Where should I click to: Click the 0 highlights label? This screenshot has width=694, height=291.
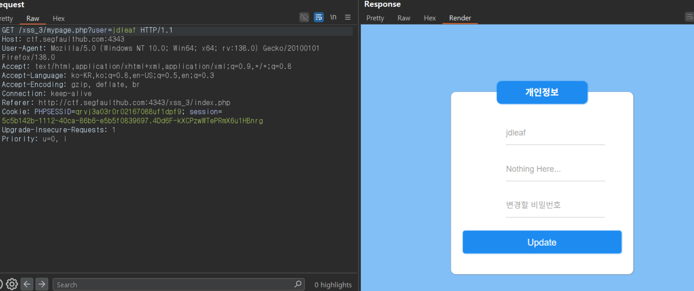(333, 285)
